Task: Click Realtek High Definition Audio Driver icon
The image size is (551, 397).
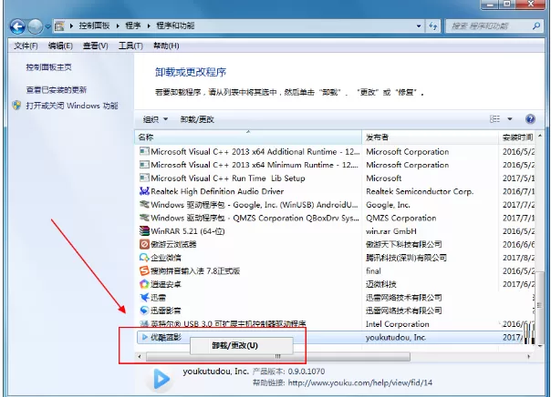Action: pyautogui.click(x=144, y=191)
